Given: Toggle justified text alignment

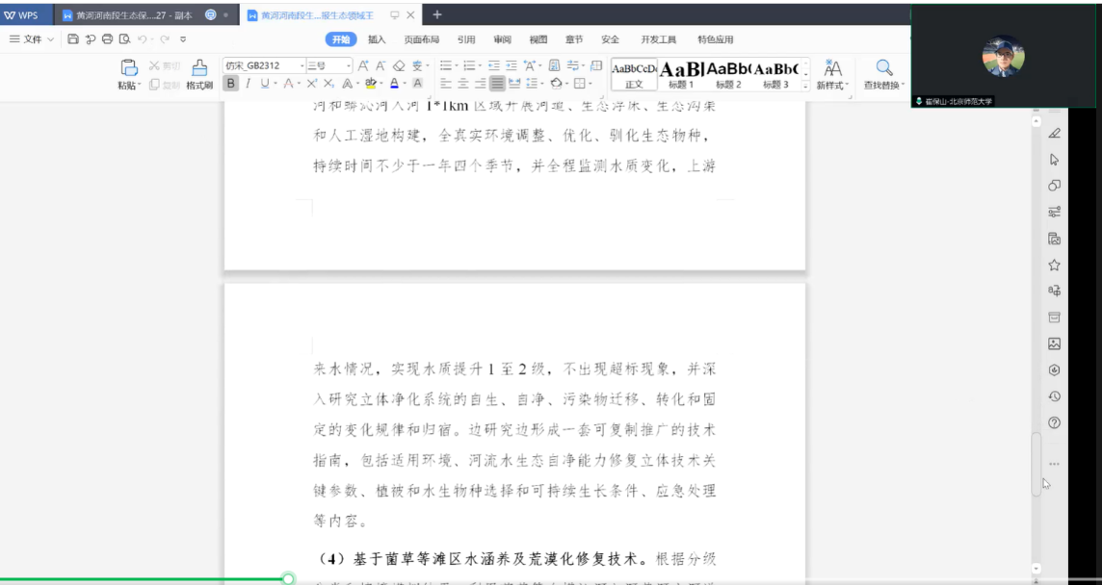Looking at the screenshot, I should click(497, 84).
